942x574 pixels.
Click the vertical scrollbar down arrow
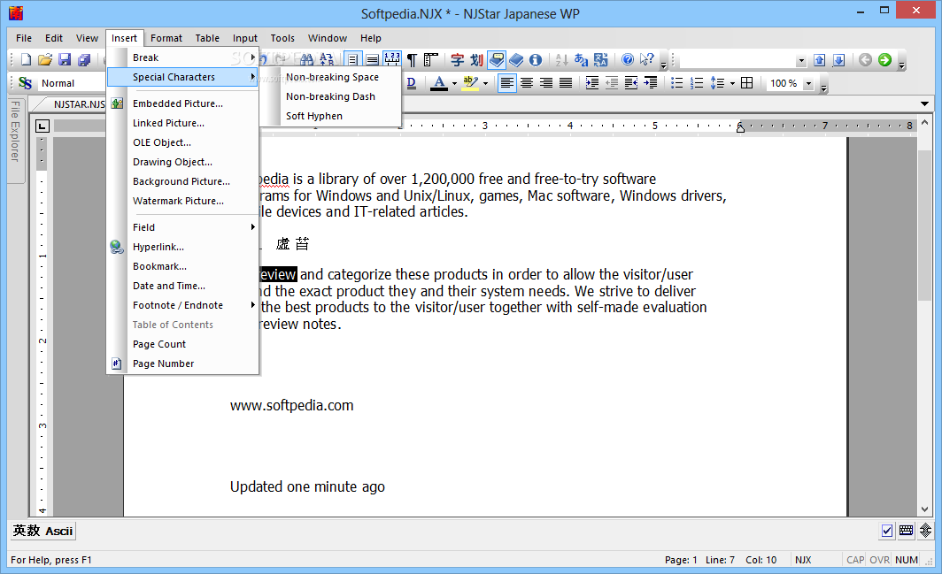(924, 509)
